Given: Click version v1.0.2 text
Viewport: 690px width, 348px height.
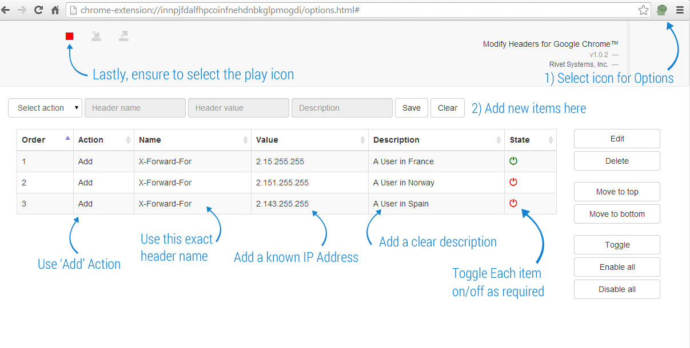Looking at the screenshot, I should [x=599, y=55].
